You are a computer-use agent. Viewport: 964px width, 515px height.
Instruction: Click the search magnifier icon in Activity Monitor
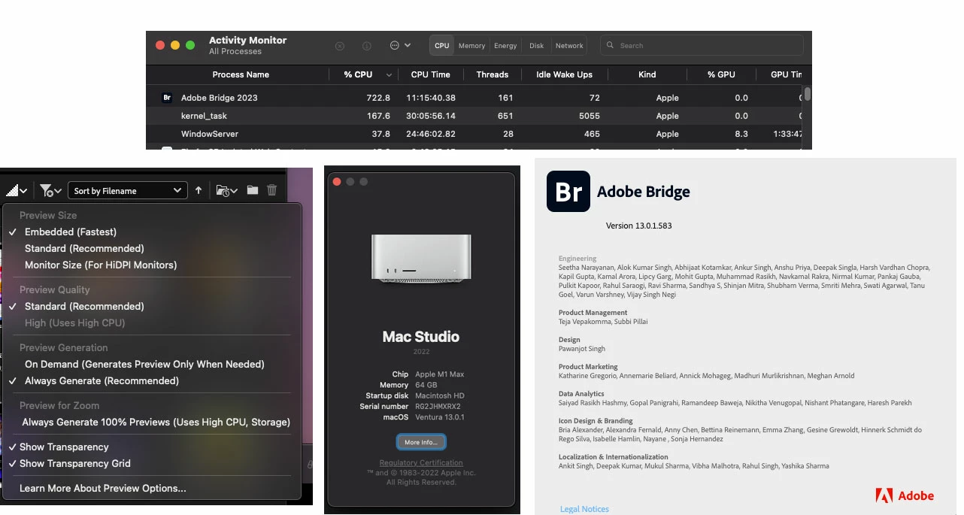click(x=611, y=46)
